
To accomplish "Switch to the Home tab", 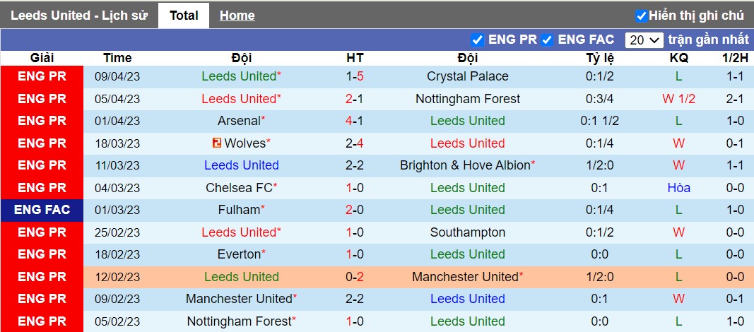I will point(237,16).
